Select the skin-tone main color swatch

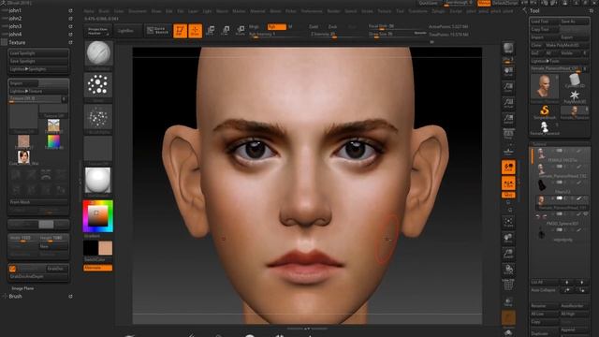coord(105,248)
